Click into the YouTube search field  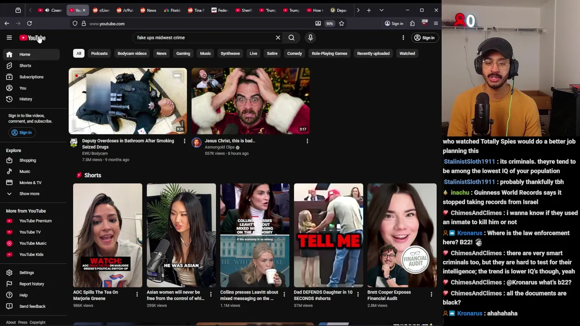click(204, 38)
